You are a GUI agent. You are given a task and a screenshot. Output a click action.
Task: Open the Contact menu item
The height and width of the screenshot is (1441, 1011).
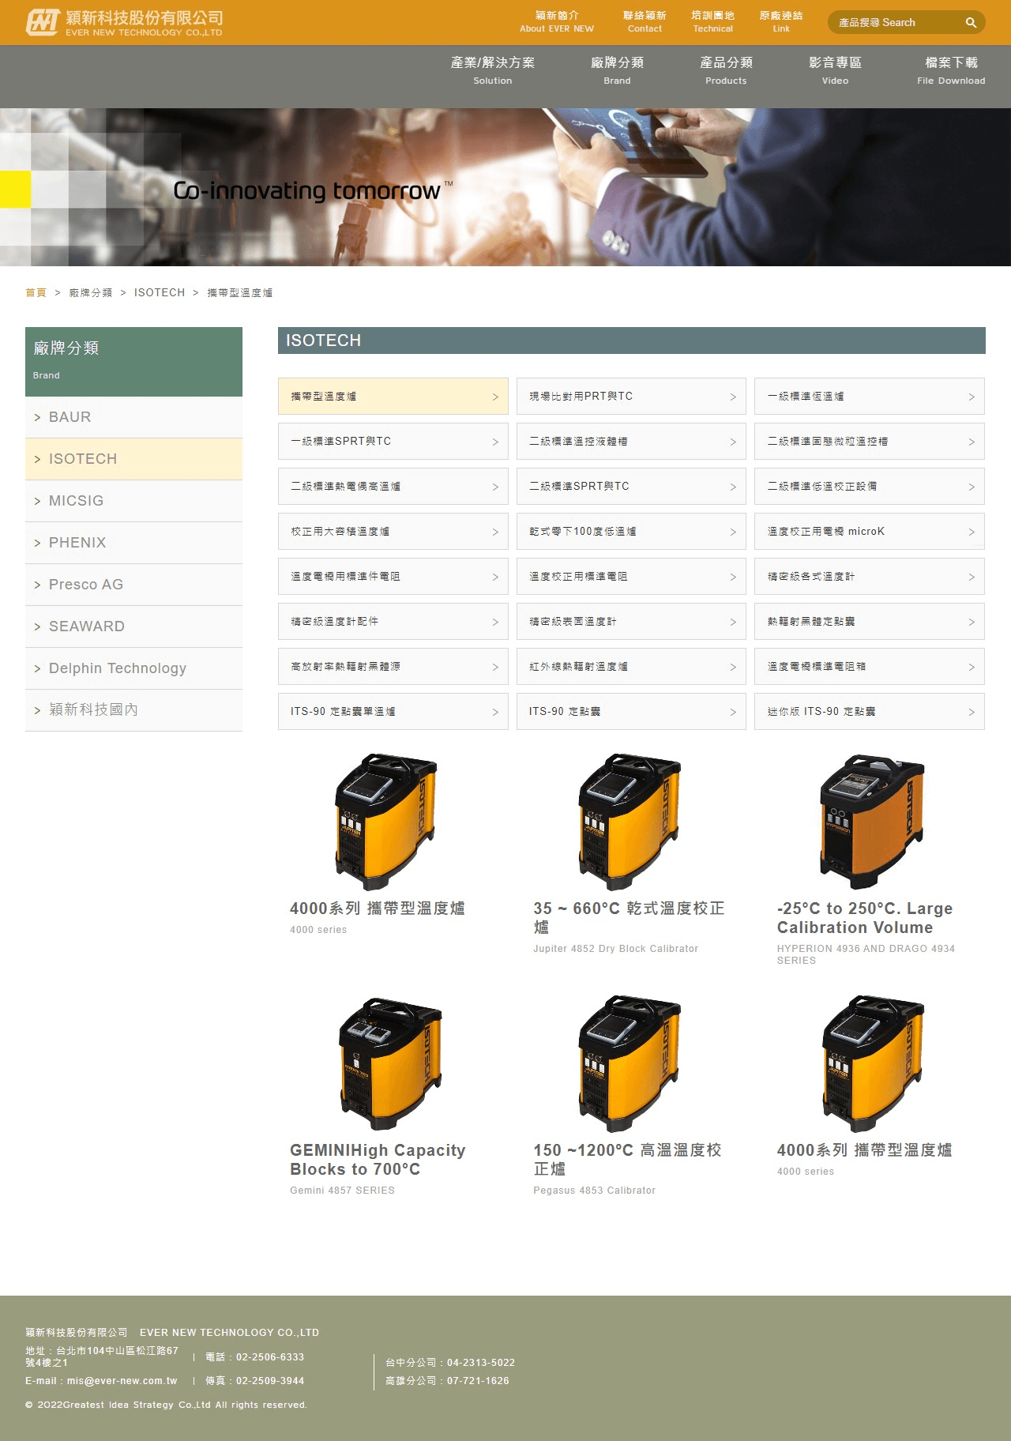click(645, 22)
